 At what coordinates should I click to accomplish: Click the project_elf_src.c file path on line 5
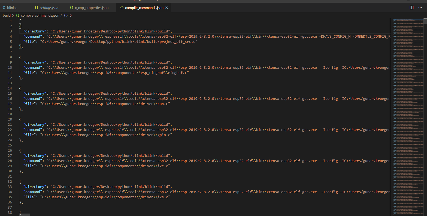[119, 42]
